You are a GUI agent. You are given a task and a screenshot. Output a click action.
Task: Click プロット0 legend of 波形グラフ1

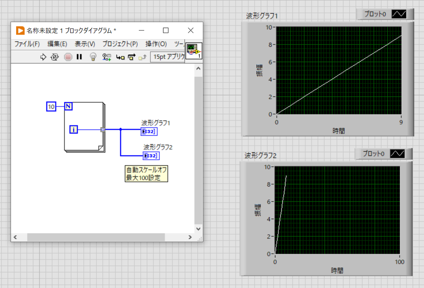pos(375,14)
